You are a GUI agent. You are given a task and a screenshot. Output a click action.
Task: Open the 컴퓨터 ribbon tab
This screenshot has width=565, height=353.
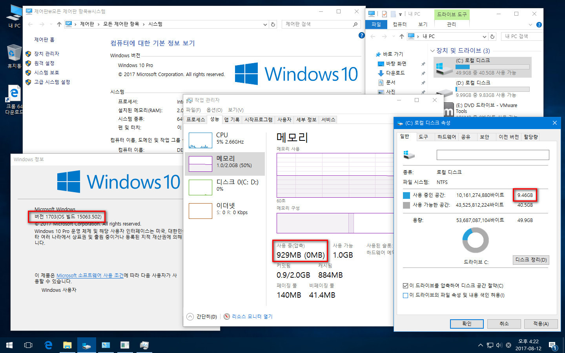399,24
